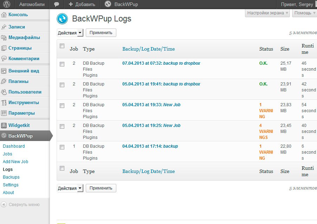Check the select-all checkbox in table header

(62, 46)
